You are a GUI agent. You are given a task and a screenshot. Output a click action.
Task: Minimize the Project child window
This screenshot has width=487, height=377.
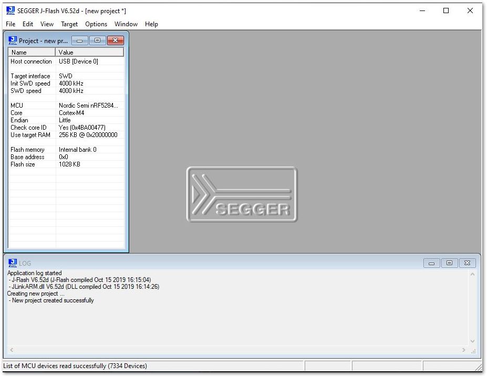tap(80, 40)
